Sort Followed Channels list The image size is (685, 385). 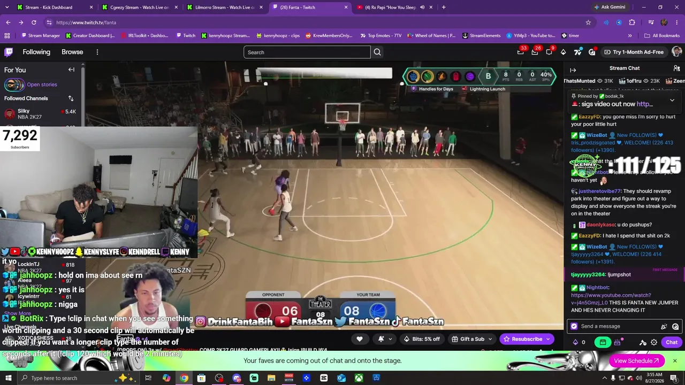[x=71, y=98]
